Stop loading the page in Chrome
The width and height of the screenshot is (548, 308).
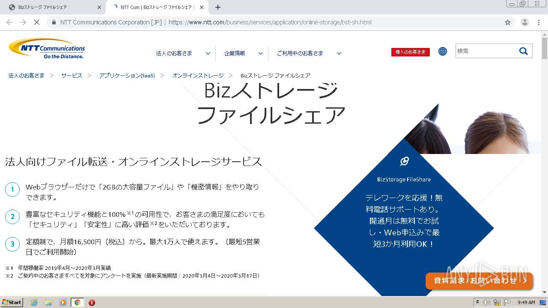pyautogui.click(x=36, y=22)
